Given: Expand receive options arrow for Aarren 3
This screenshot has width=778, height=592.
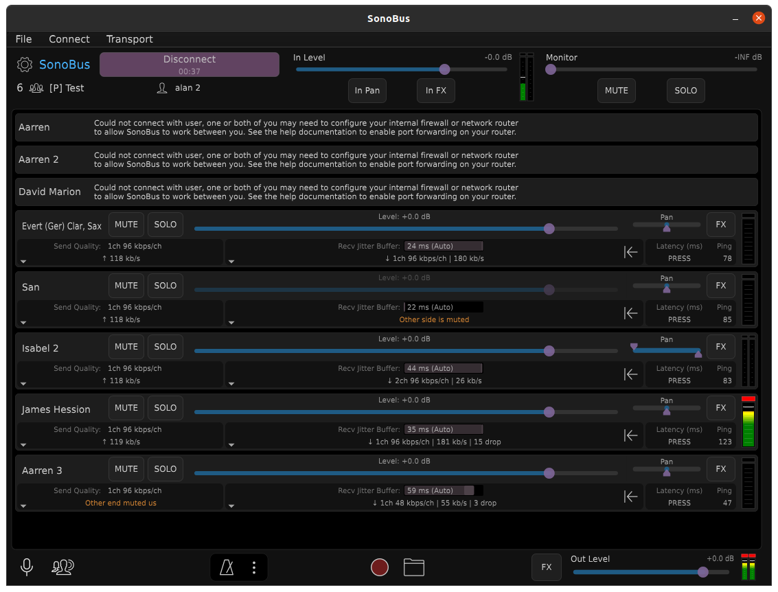Looking at the screenshot, I should [231, 506].
